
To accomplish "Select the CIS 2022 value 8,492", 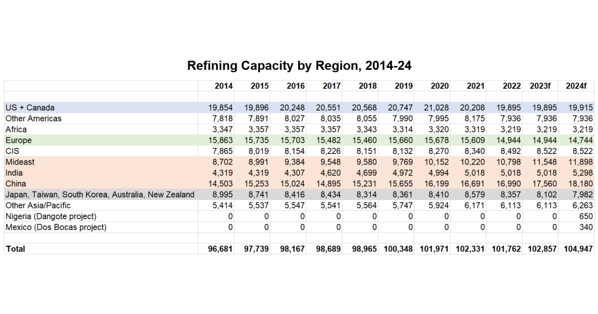I will pos(511,152).
